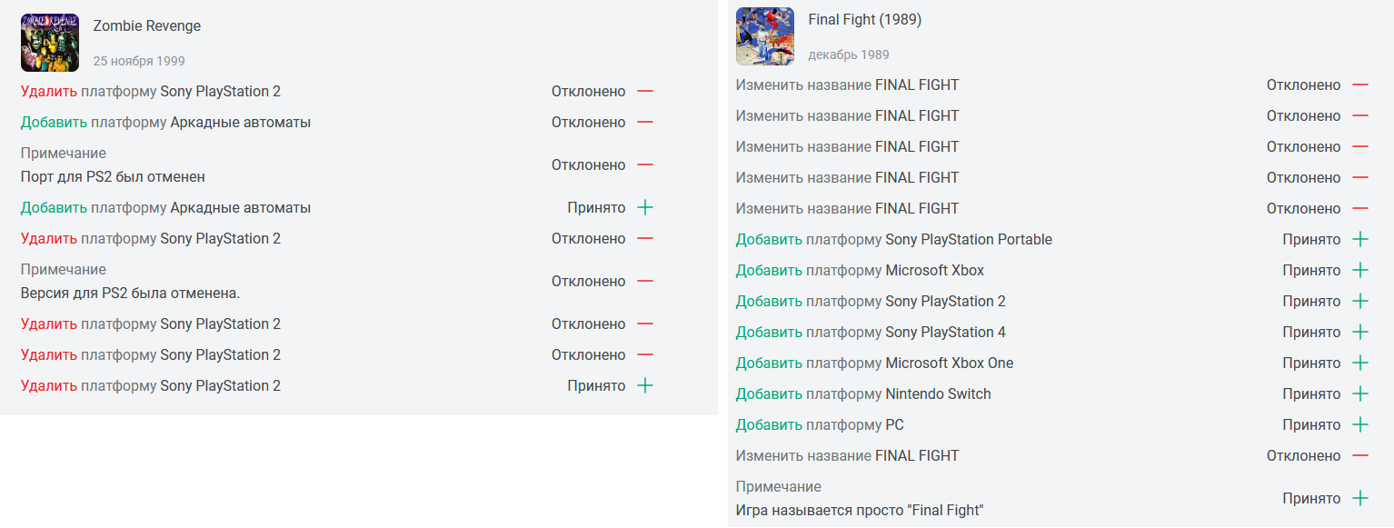The image size is (1394, 528).
Task: Click green plus for Microsoft Xbox row
Action: point(1360,270)
